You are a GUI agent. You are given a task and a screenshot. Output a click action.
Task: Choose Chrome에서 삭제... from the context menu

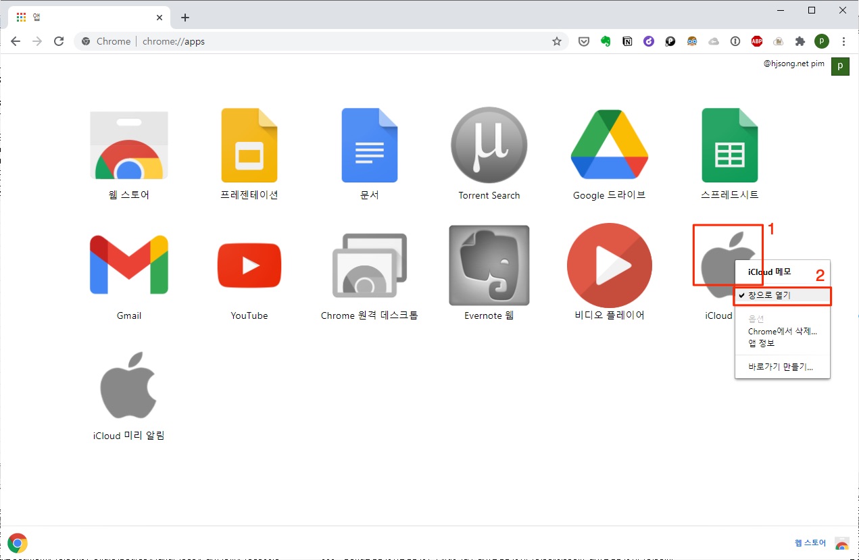[x=783, y=332]
